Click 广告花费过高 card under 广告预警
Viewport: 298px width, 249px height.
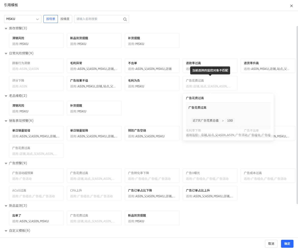tap(94, 175)
